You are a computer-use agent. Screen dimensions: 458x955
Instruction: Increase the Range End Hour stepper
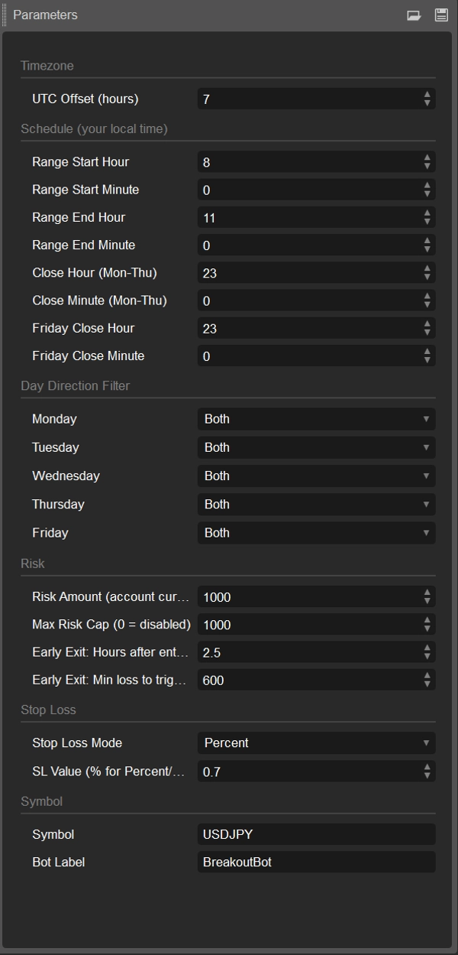click(x=427, y=213)
